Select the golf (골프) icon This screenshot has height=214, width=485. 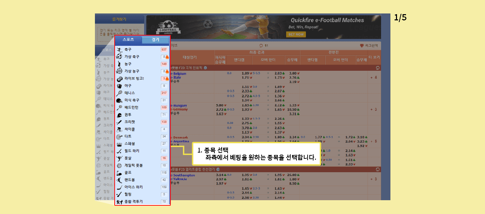pos(119,173)
